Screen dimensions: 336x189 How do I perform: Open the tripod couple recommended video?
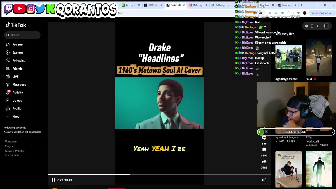point(288,169)
